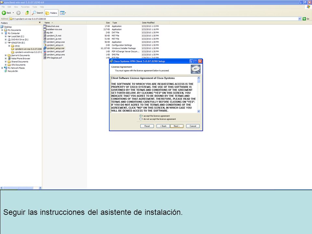Collapse KINGSTON (E:) tree node
The width and height of the screenshot is (312, 234).
pyautogui.click(x=6, y=43)
